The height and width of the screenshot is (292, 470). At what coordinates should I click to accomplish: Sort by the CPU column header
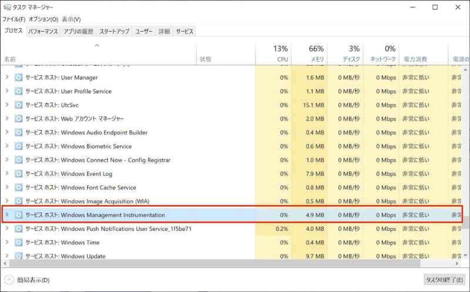[x=273, y=54]
